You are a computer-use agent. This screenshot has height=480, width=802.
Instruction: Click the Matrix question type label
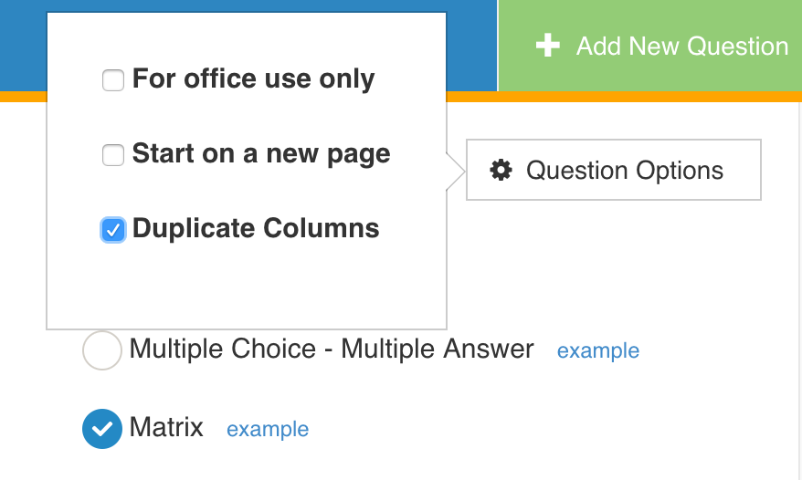click(x=166, y=427)
